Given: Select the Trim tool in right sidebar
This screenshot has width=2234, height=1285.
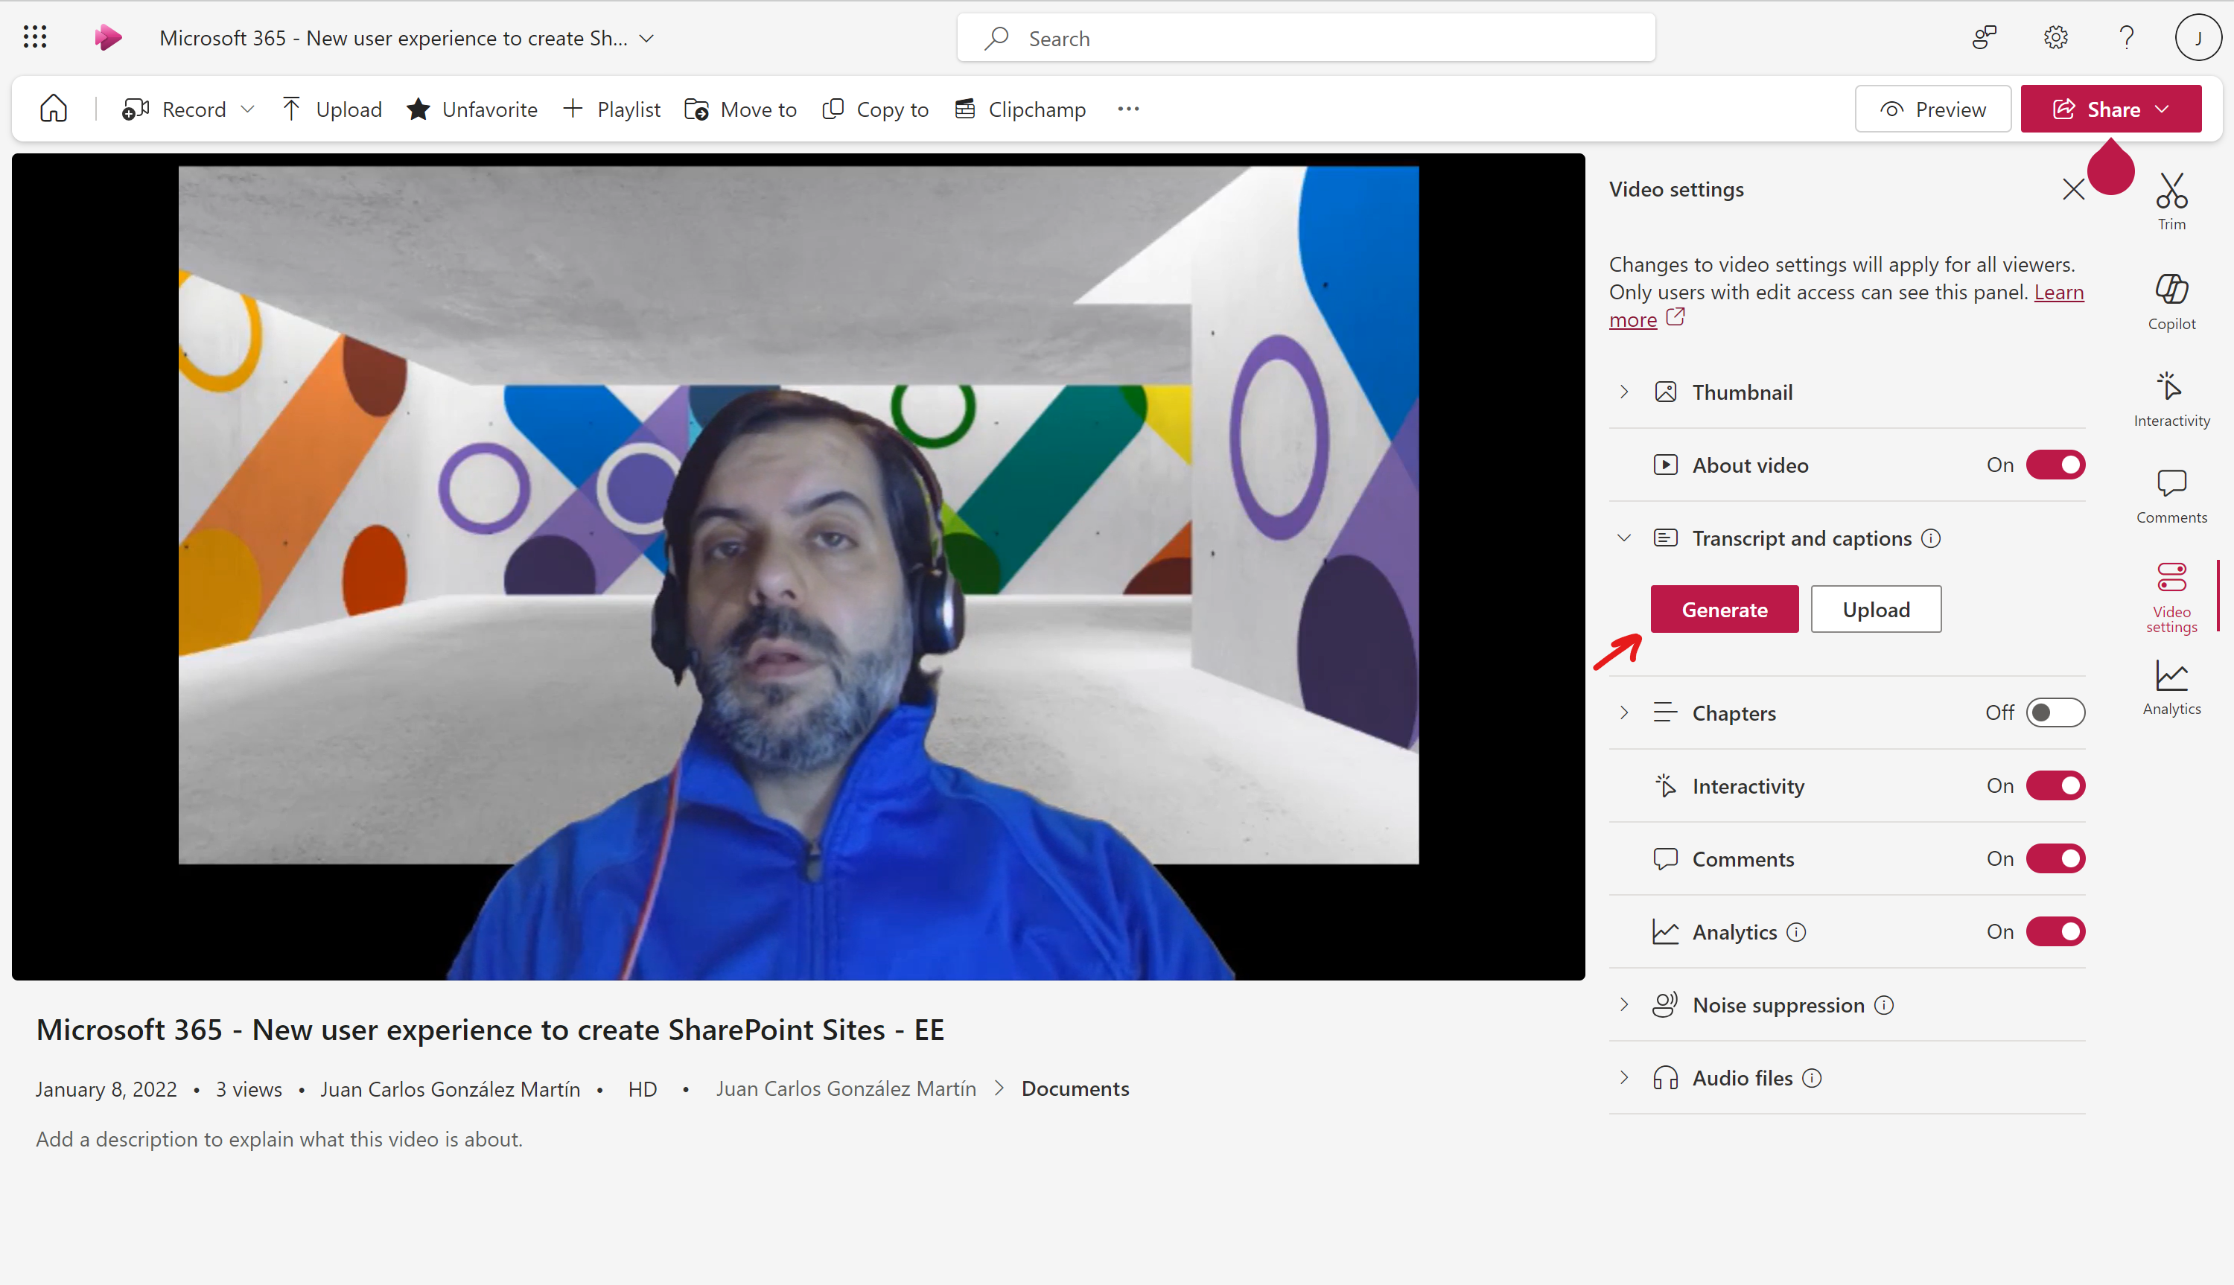Looking at the screenshot, I should point(2171,199).
